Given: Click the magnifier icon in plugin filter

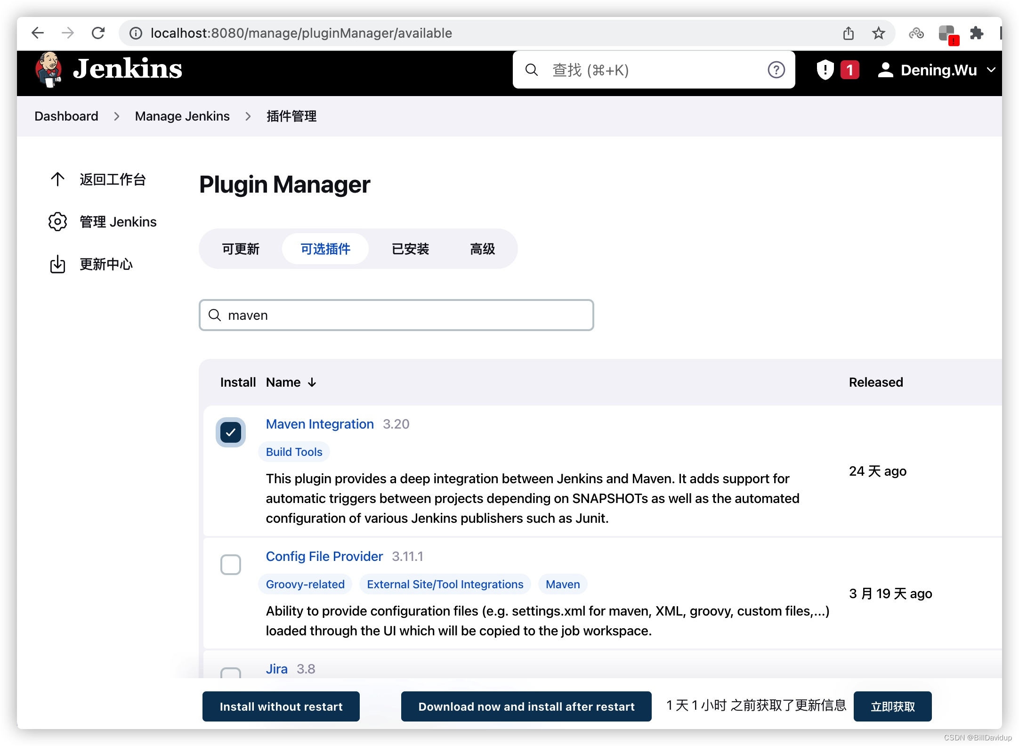Looking at the screenshot, I should coord(215,315).
